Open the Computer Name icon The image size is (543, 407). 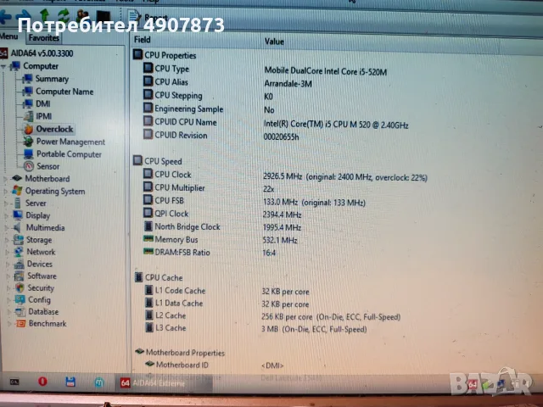27,92
